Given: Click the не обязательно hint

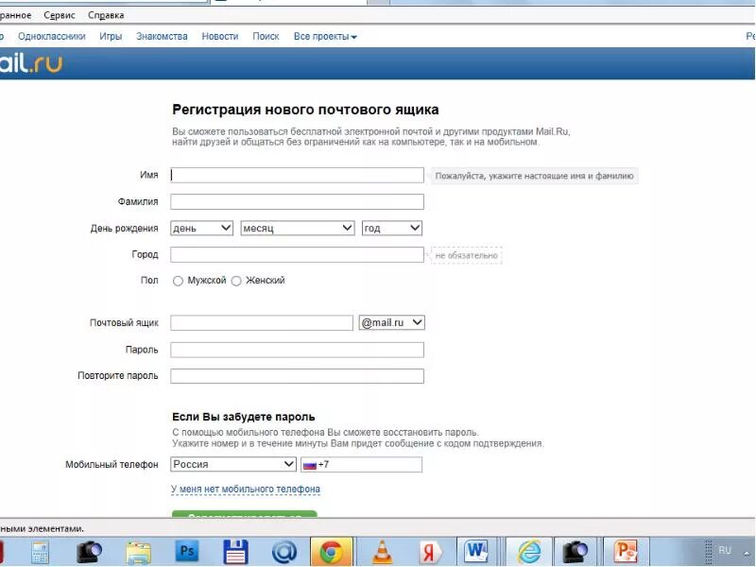Looking at the screenshot, I should point(466,255).
